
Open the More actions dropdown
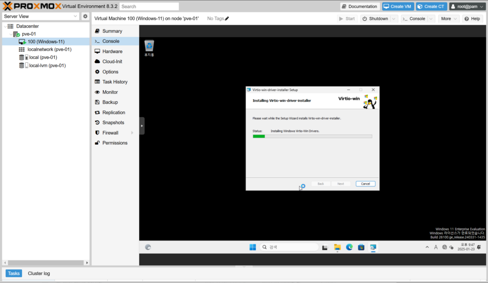449,19
